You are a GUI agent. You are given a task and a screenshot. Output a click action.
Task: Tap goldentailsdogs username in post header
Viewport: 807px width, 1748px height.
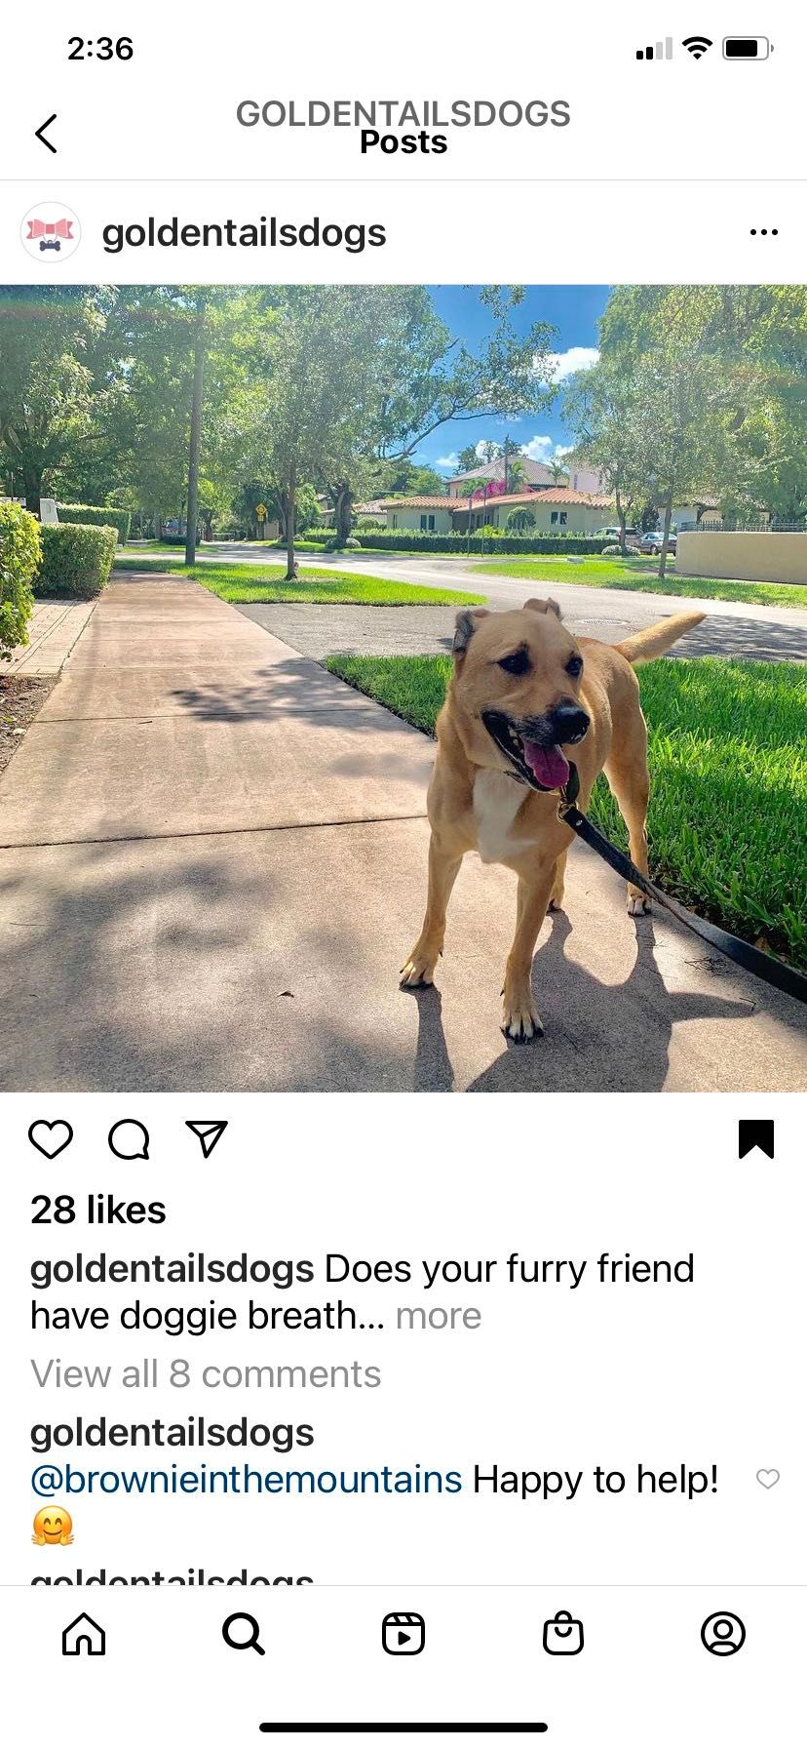pos(245,233)
